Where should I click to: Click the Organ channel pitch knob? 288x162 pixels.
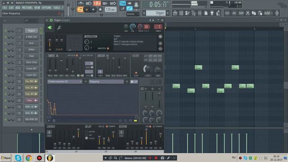pos(140,27)
